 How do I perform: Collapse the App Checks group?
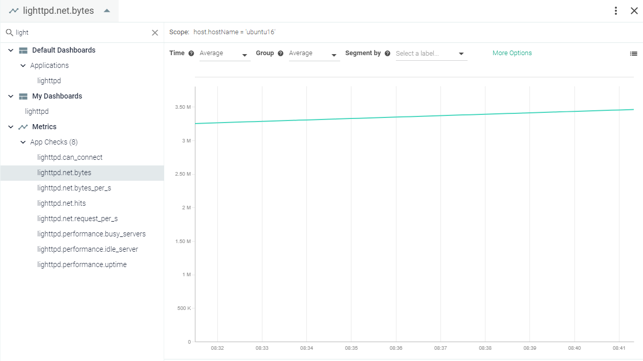[23, 142]
